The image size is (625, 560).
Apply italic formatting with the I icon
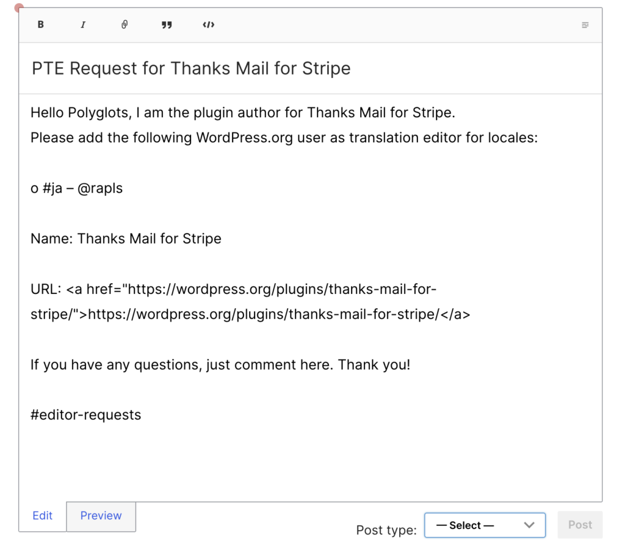(83, 25)
